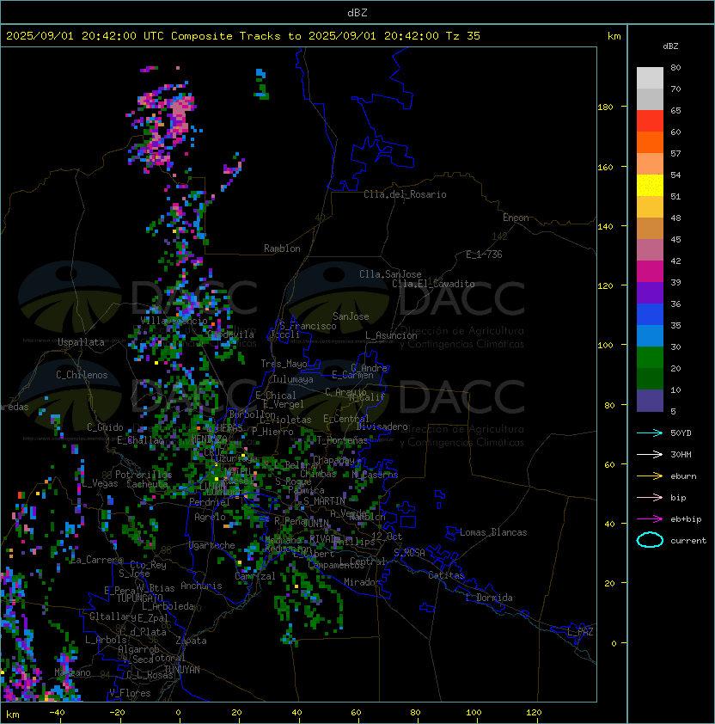This screenshot has height=724, width=715.
Task: Click the yellow 54 dBZ color swatch
Action: (x=650, y=186)
